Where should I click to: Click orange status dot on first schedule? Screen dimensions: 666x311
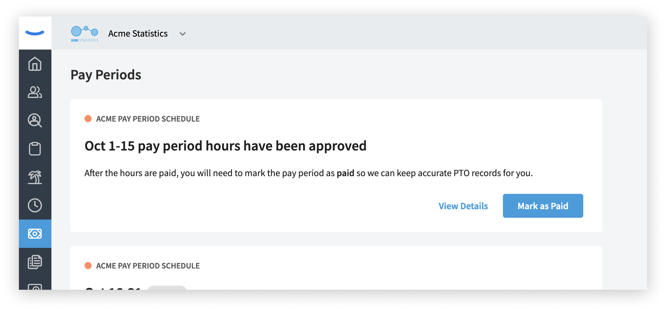(x=88, y=119)
